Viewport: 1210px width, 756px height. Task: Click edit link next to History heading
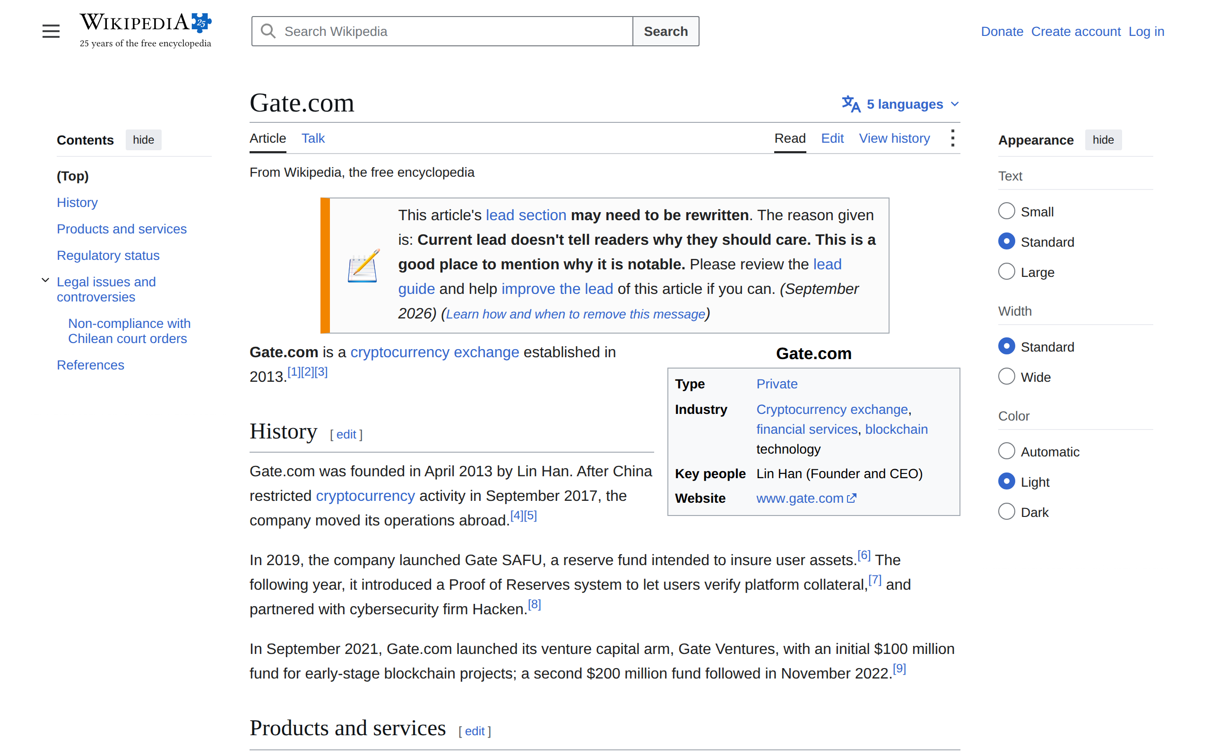coord(346,435)
